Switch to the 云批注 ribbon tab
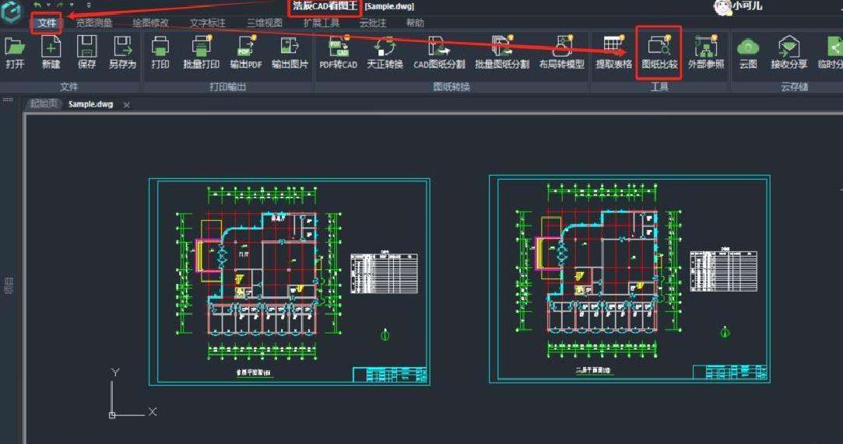The height and width of the screenshot is (444, 843). (x=373, y=23)
